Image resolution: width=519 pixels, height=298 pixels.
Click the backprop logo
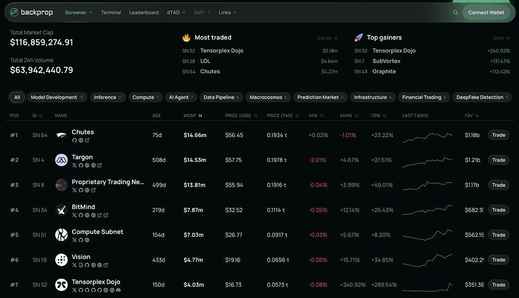coord(31,13)
